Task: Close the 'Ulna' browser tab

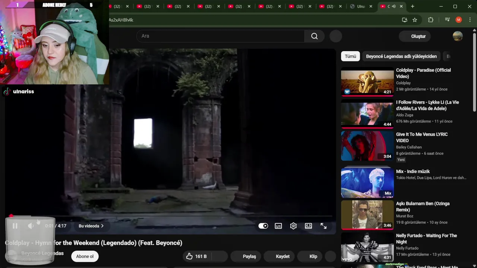Action: (371, 6)
